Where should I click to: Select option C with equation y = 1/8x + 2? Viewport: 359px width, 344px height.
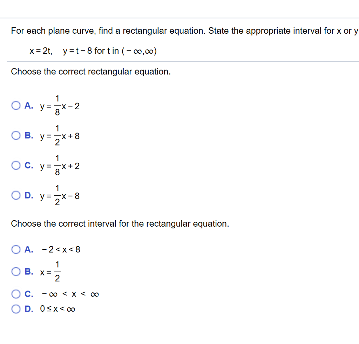coord(16,165)
